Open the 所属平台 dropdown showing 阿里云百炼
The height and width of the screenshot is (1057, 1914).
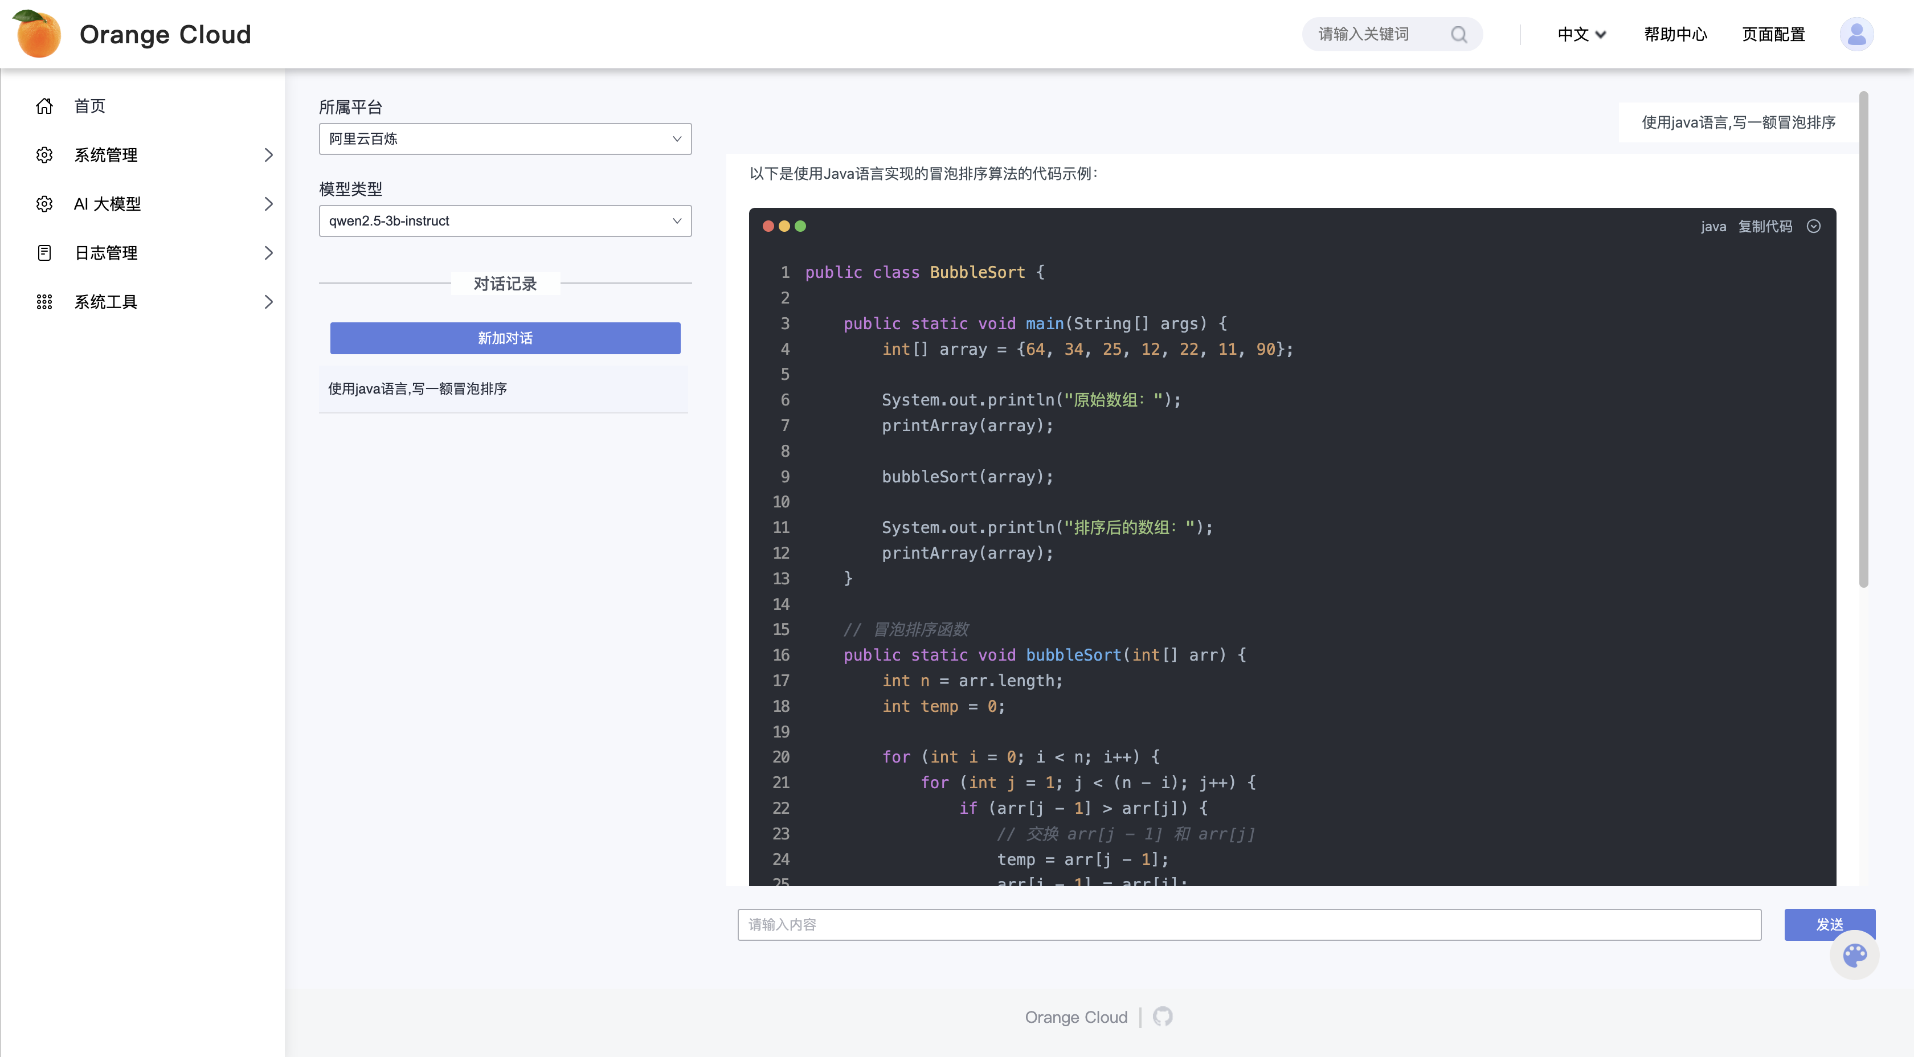(x=505, y=139)
